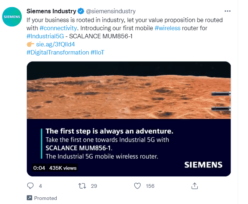Open the Siemens profile avatar
Screen dimensions: 248x204
[13, 17]
